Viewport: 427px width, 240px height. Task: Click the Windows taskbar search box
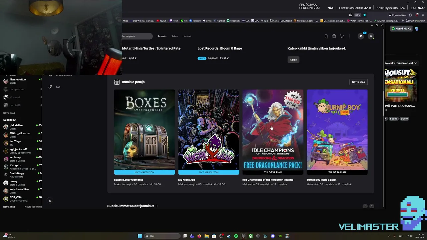coord(162,236)
